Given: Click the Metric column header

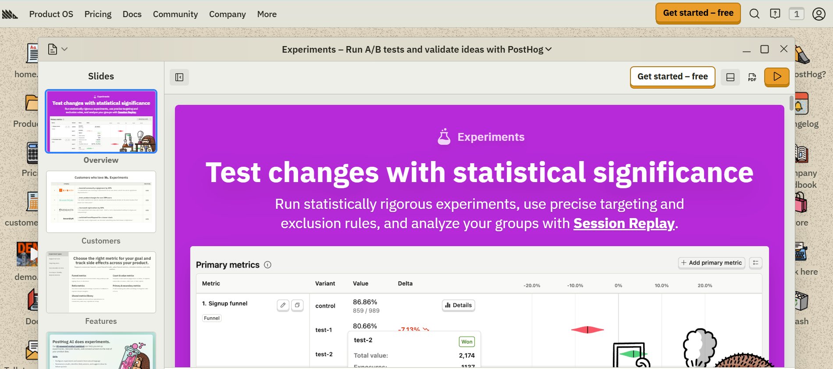Looking at the screenshot, I should point(211,283).
